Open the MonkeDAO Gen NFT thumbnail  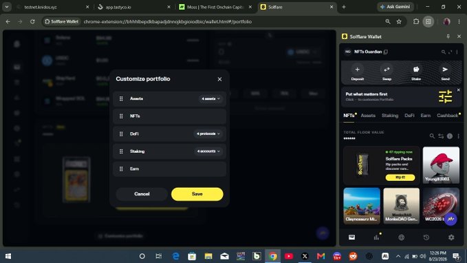point(402,206)
